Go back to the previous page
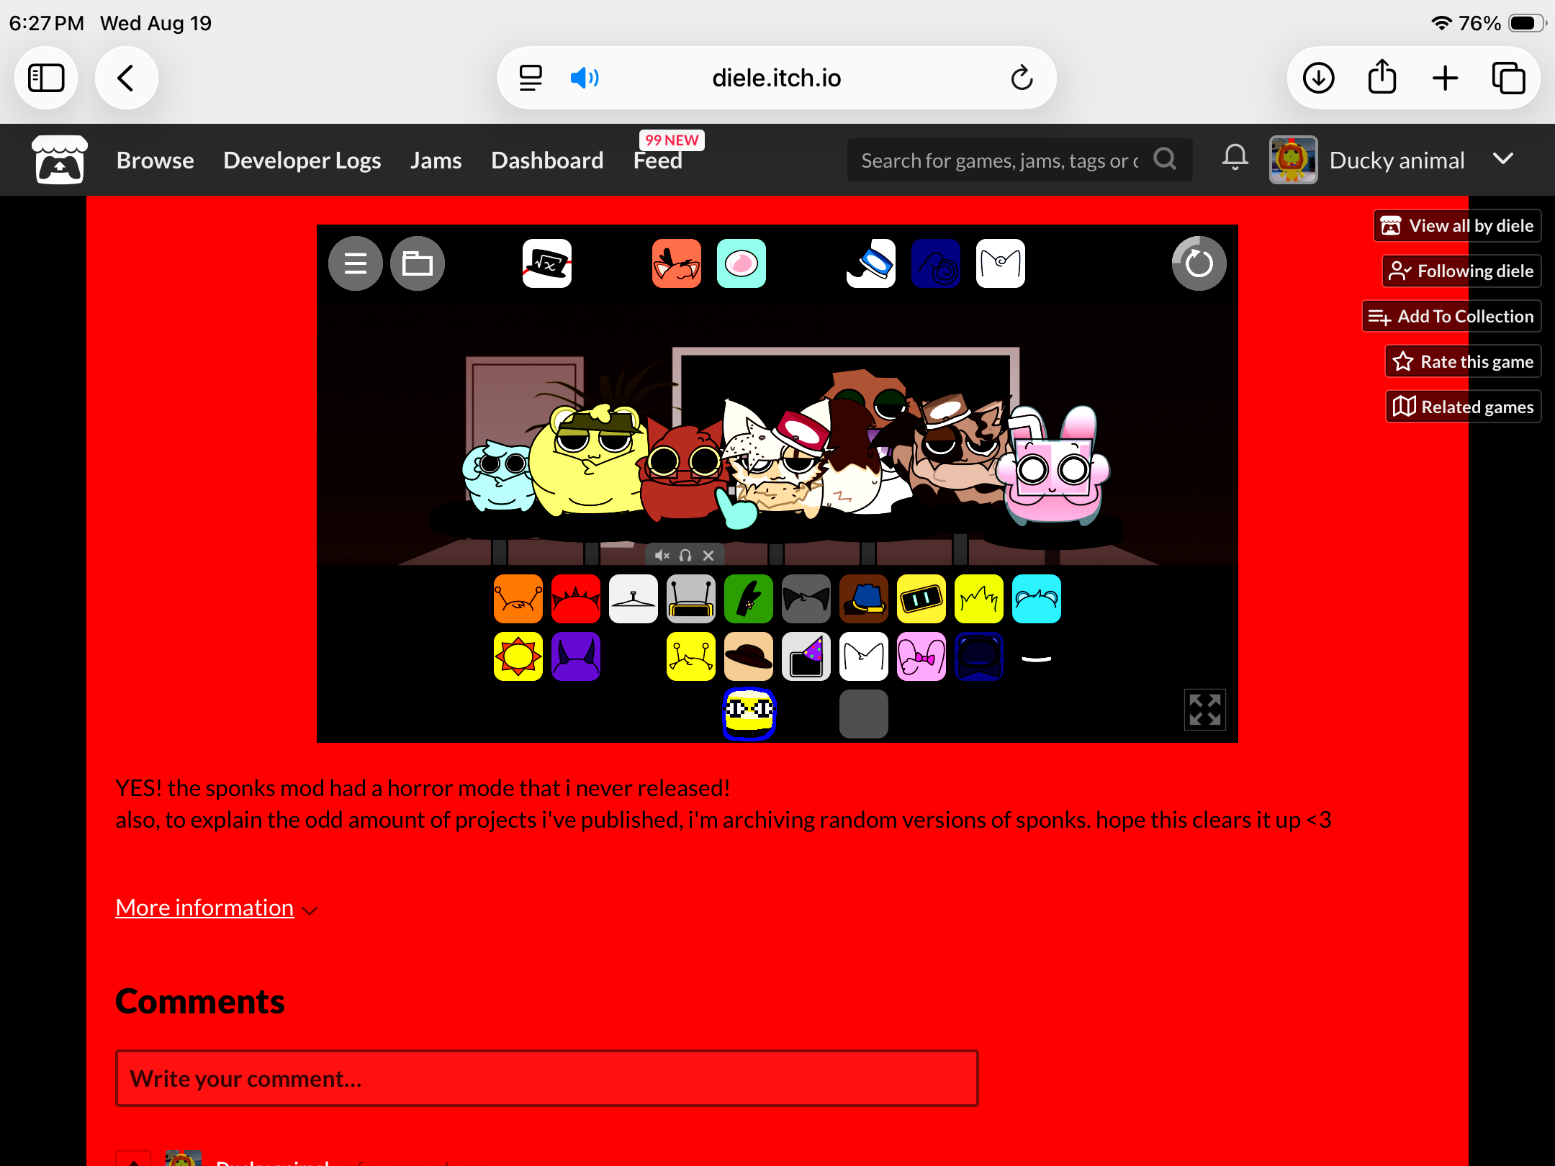The width and height of the screenshot is (1555, 1166). (x=126, y=78)
